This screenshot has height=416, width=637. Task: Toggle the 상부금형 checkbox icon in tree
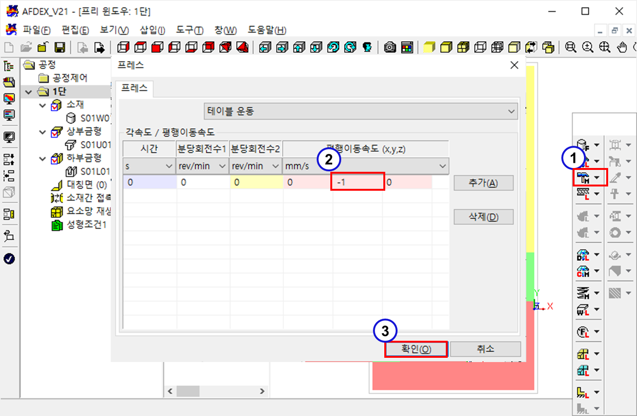tap(56, 132)
